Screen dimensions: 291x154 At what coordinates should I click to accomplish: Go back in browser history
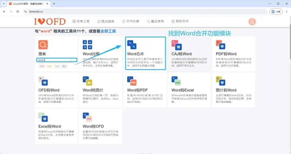pos(4,12)
